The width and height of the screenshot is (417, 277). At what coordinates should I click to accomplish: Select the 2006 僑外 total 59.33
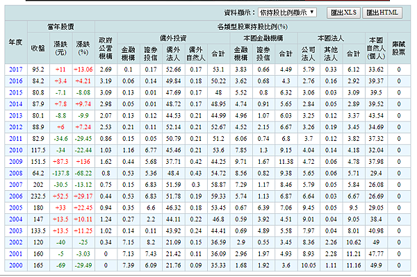click(218, 196)
